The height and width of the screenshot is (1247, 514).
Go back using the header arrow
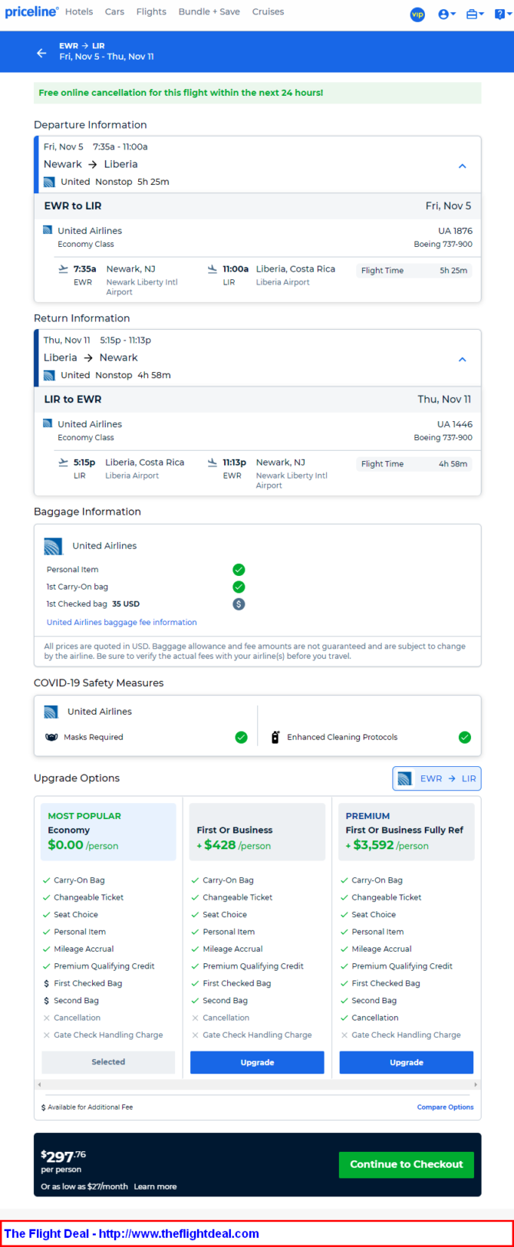41,53
